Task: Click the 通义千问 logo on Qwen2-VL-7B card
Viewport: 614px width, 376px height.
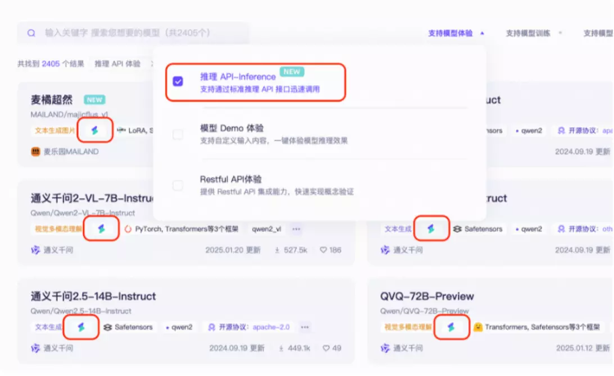Action: click(35, 250)
